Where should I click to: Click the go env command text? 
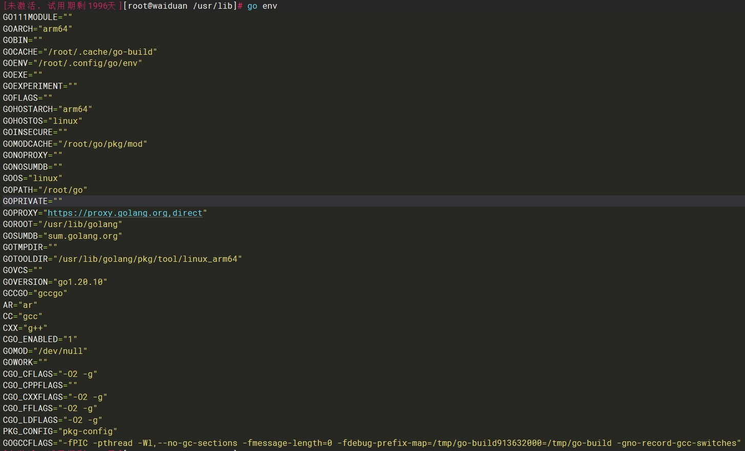tap(262, 6)
